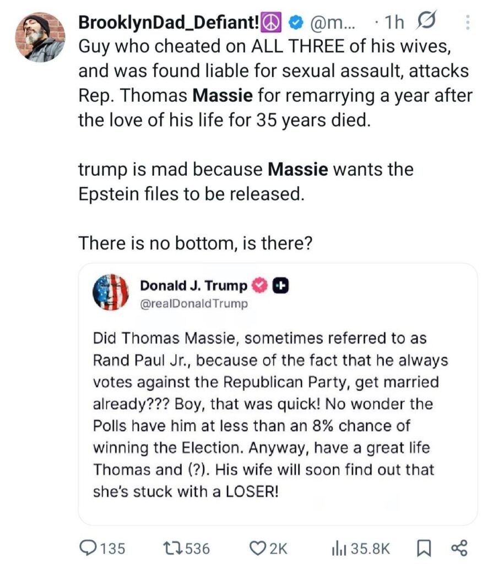Toggle like with the heart icon
This screenshot has width=493, height=564.
[257, 547]
